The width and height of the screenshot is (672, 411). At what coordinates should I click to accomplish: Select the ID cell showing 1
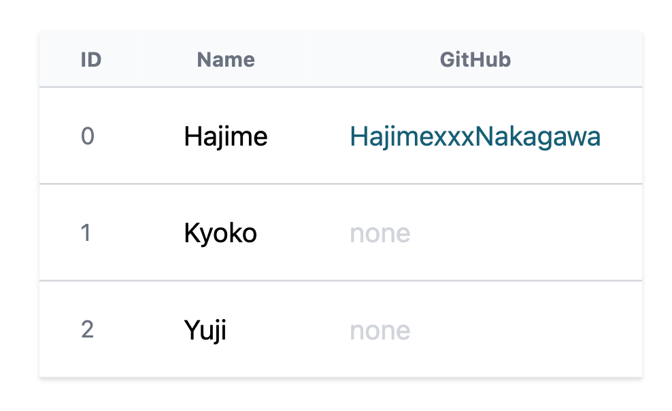[86, 233]
